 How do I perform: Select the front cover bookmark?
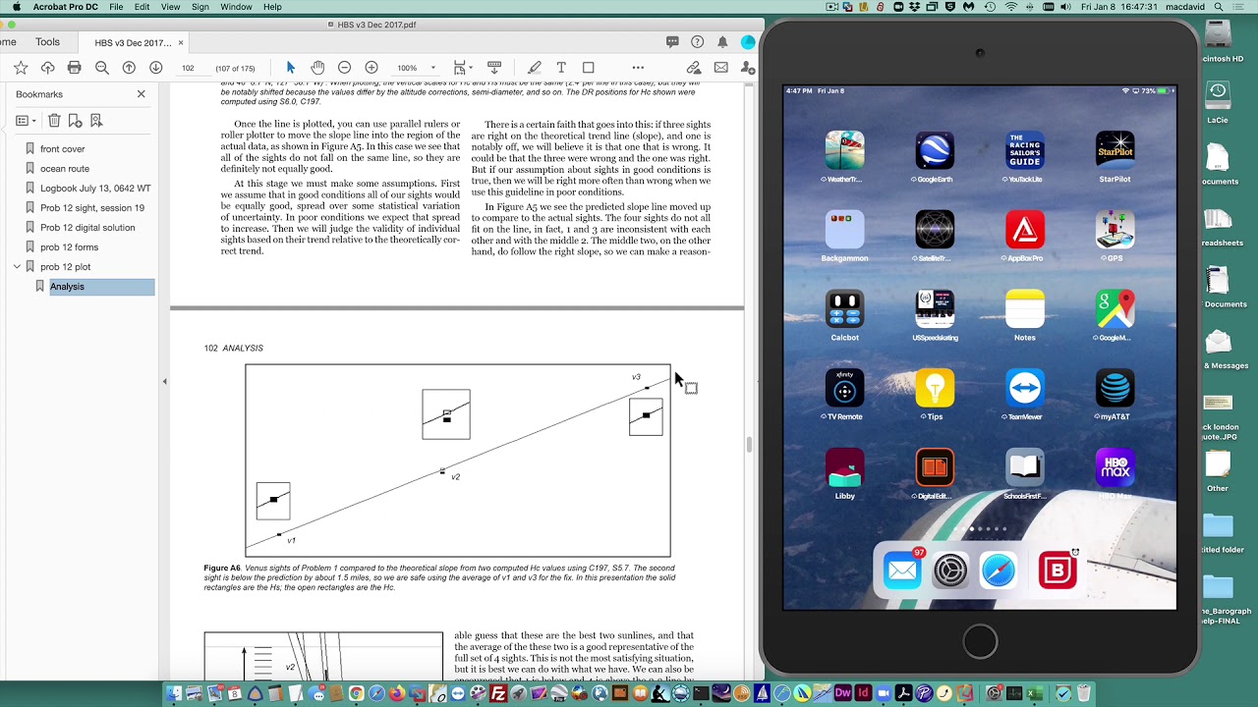coord(62,149)
